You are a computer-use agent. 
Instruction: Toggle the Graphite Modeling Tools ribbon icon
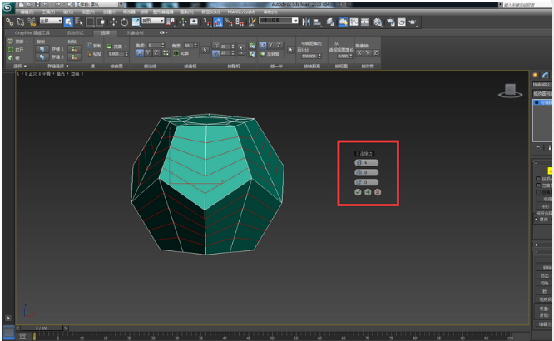[x=343, y=22]
